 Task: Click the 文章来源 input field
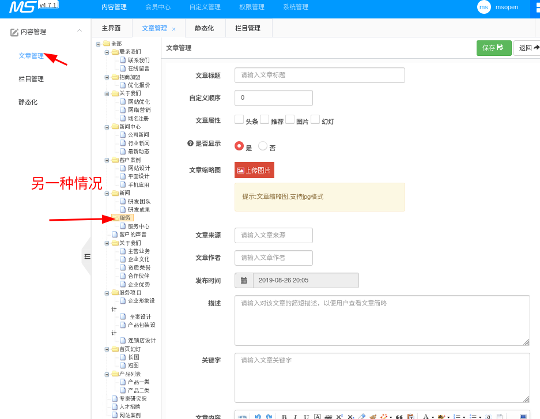(274, 235)
